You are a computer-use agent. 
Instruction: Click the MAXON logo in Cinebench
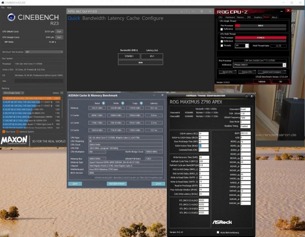tap(14, 140)
